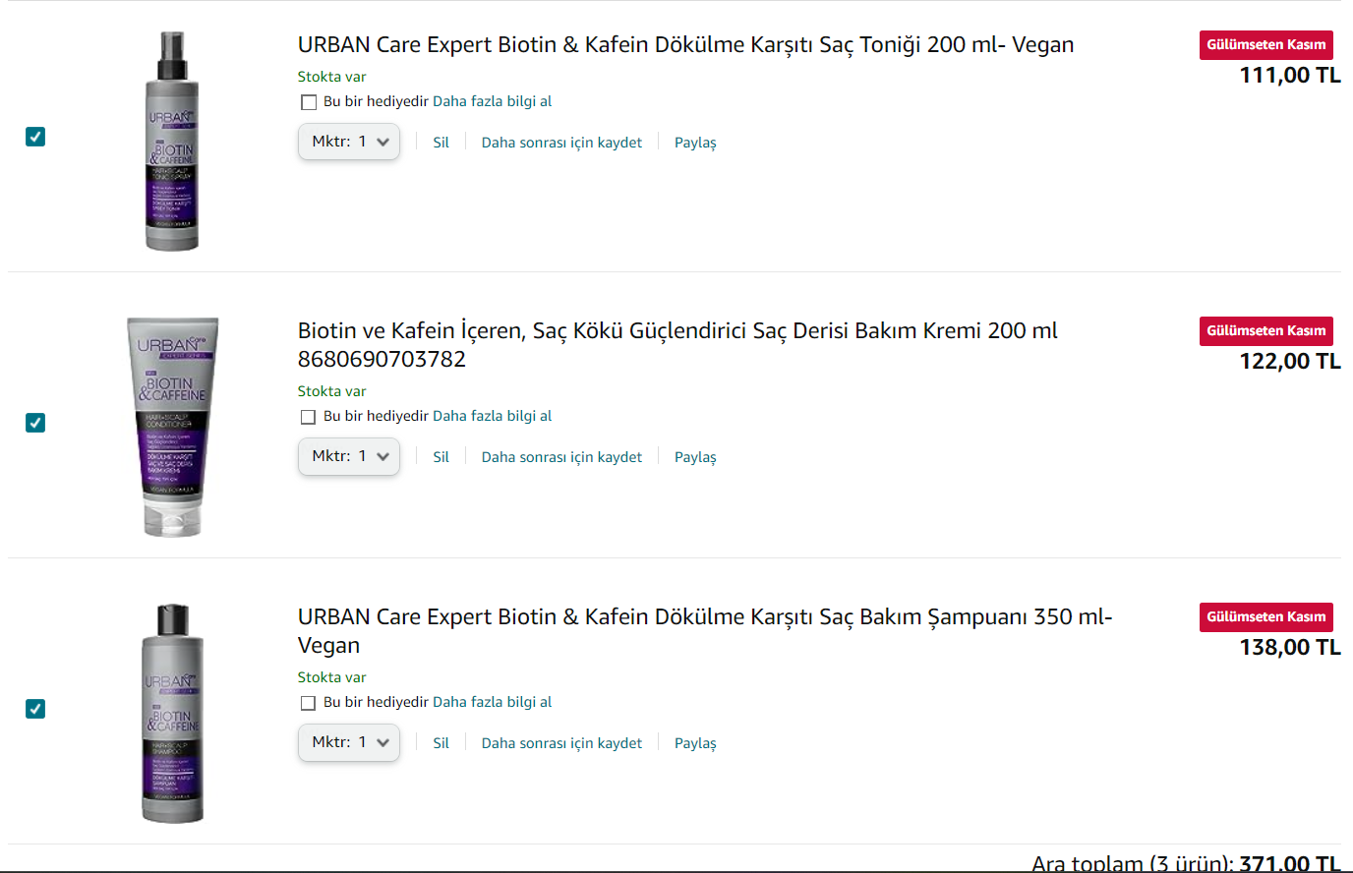The image size is (1353, 873).
Task: Open quantity dropdown for Saç Toniği
Action: coord(349,142)
